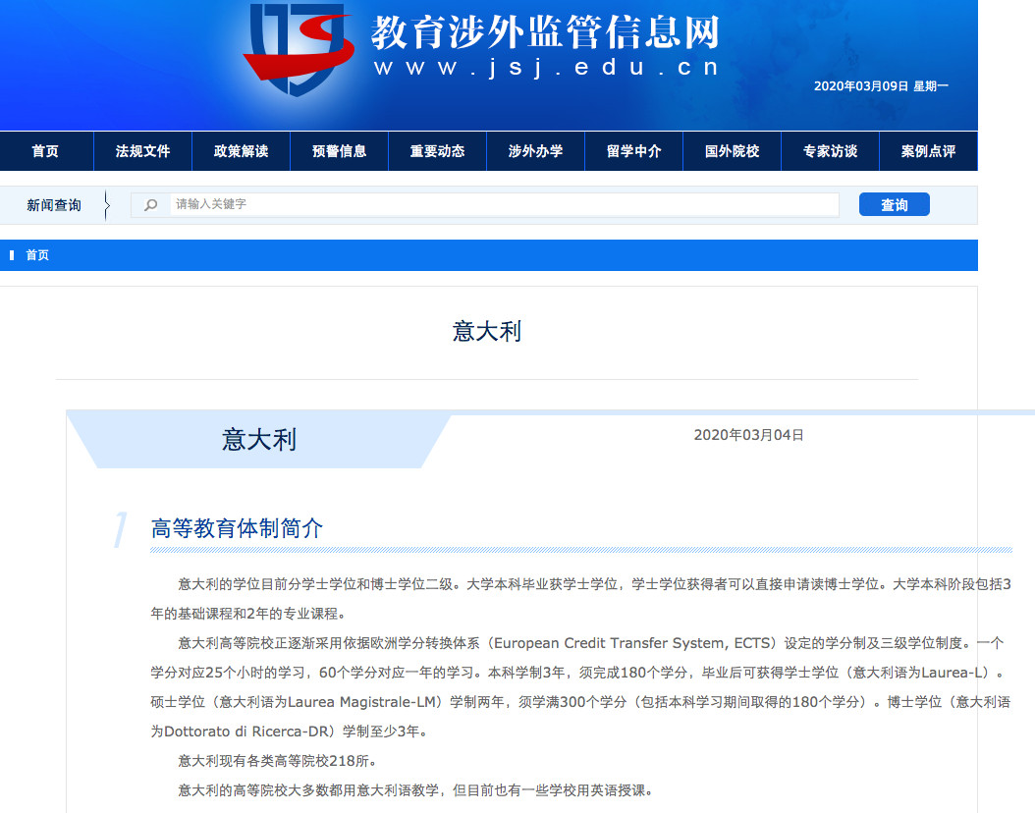Navigate to 法规文件 in the menu bar

pyautogui.click(x=142, y=151)
